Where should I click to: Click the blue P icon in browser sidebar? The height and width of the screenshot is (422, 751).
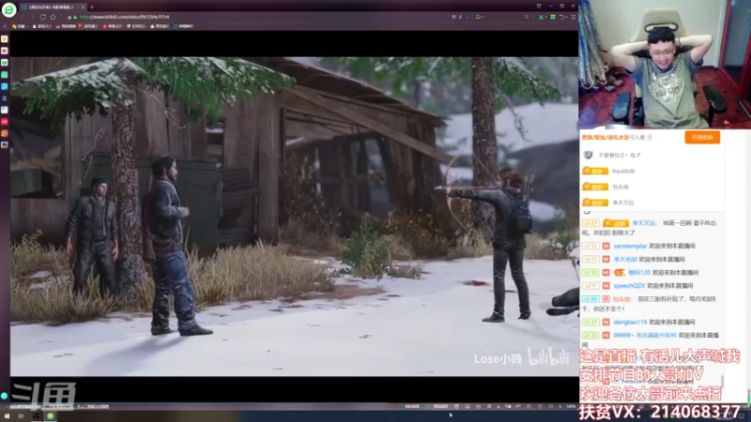tap(5, 86)
